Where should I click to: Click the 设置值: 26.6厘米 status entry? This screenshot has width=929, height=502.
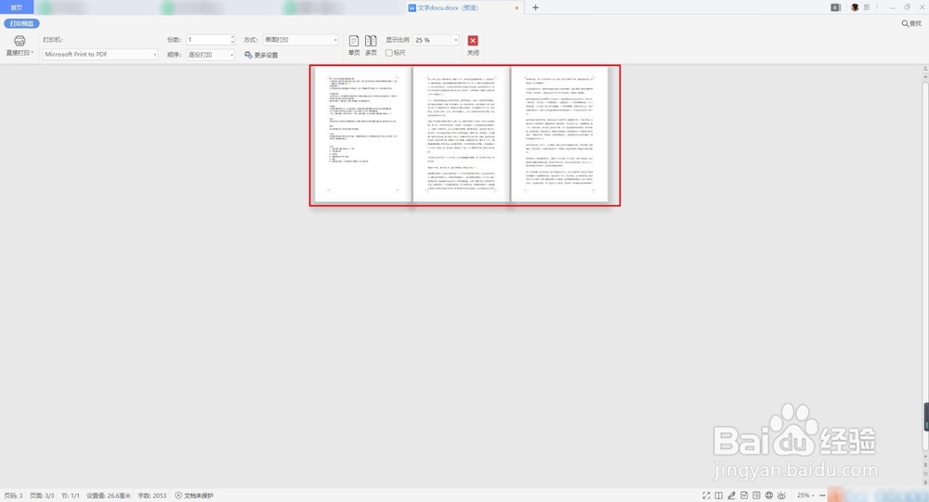tap(109, 496)
